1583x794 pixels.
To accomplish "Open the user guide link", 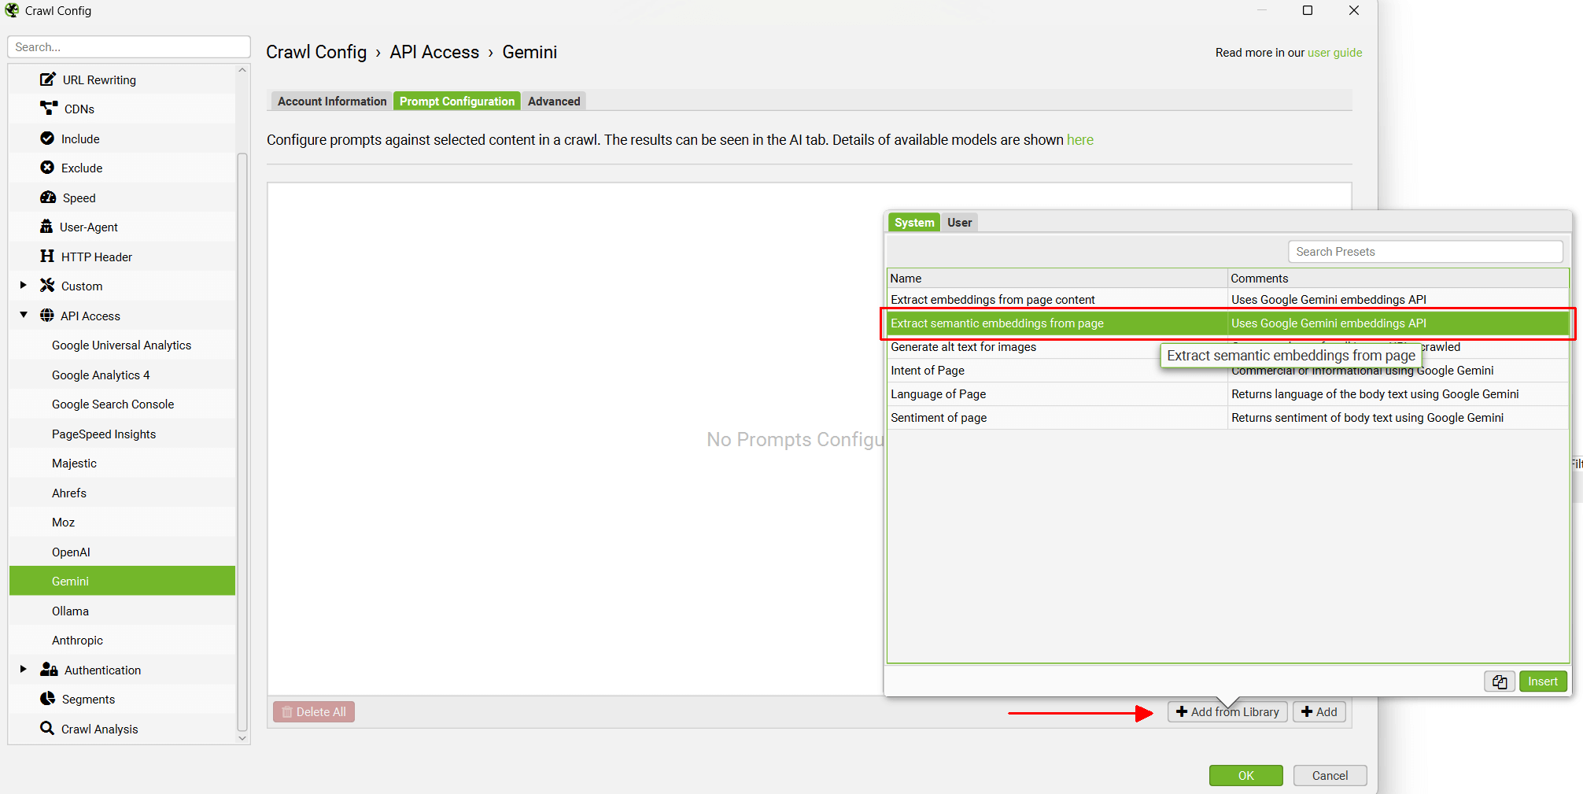I will [x=1334, y=53].
